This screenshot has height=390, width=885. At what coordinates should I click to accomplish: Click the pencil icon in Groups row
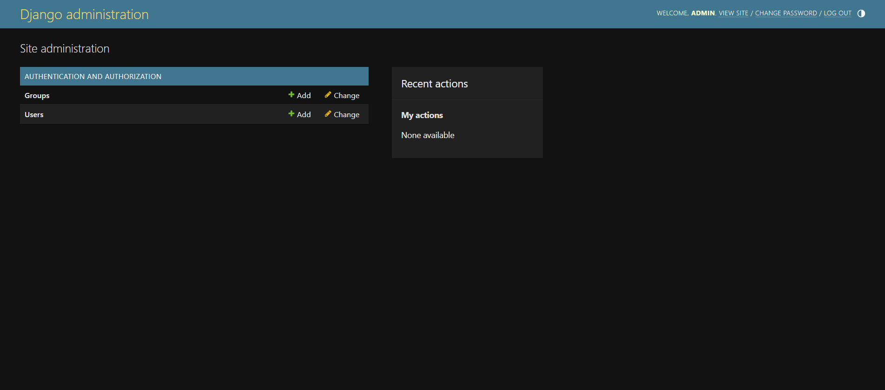click(328, 95)
